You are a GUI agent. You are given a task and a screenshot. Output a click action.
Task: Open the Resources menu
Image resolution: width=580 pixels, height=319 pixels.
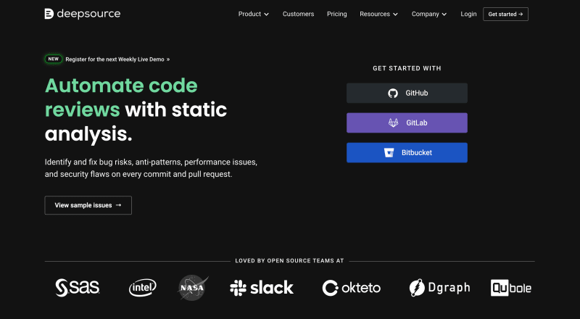[x=378, y=14]
